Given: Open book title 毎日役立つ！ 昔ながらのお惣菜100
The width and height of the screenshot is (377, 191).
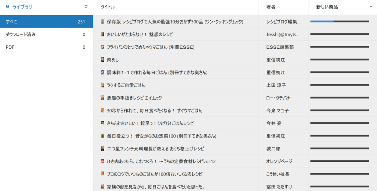Looking at the screenshot, I should click(x=162, y=136).
